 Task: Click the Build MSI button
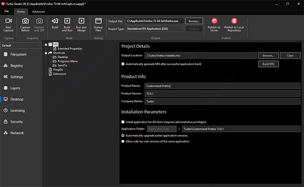[x=269, y=64]
